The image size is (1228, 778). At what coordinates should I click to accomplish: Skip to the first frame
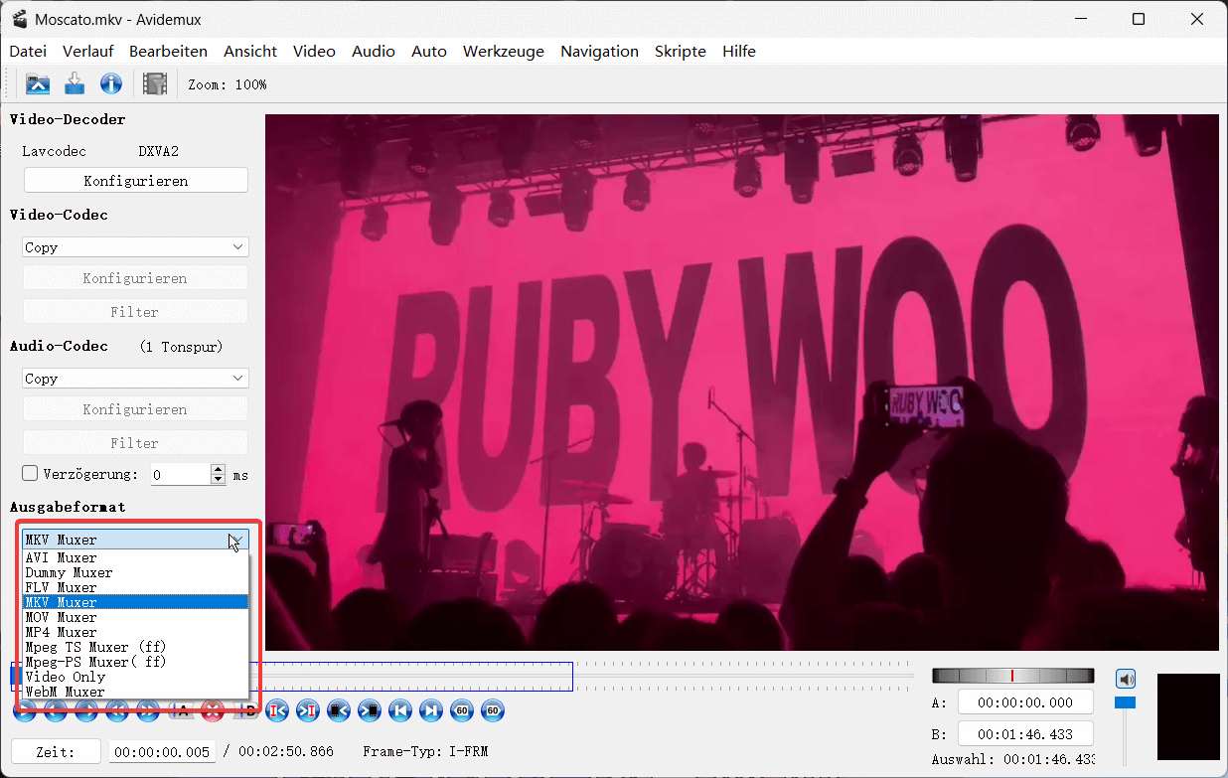tap(400, 710)
